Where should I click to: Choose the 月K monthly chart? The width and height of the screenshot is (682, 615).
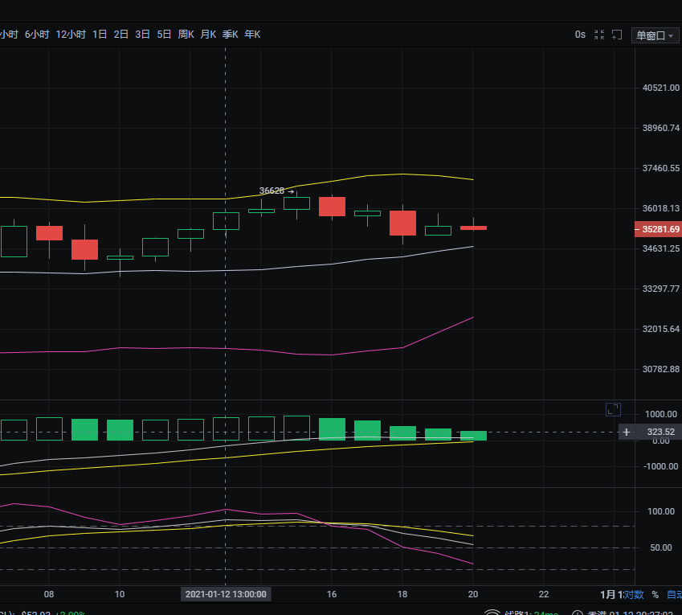point(208,35)
